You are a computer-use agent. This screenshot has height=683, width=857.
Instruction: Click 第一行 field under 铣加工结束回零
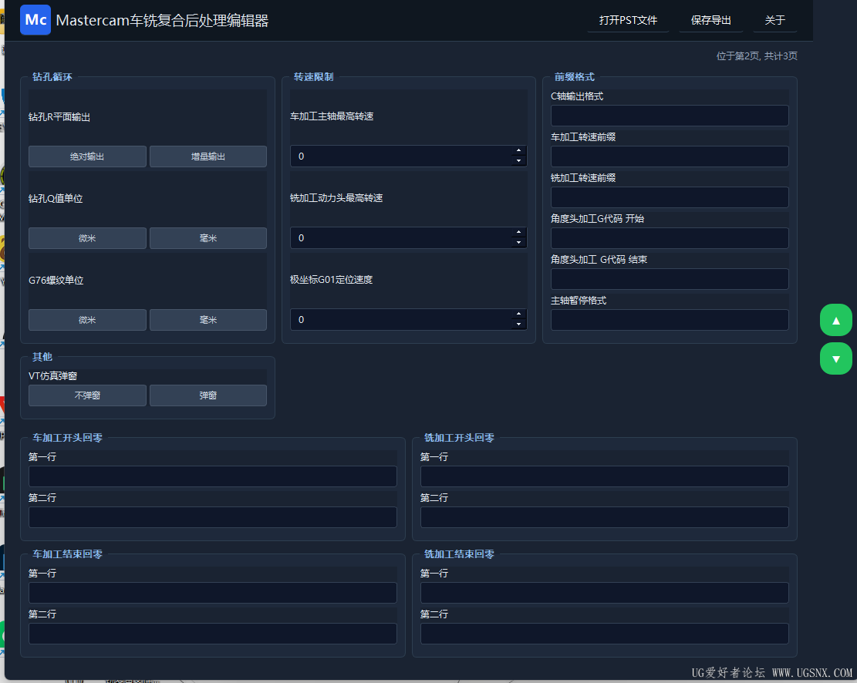coord(605,593)
